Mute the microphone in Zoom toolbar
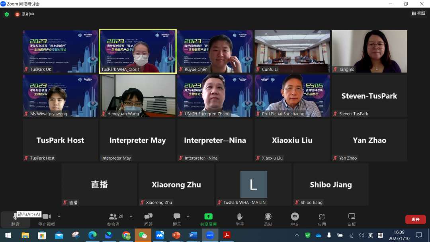This screenshot has height=242, width=430. 16,220
